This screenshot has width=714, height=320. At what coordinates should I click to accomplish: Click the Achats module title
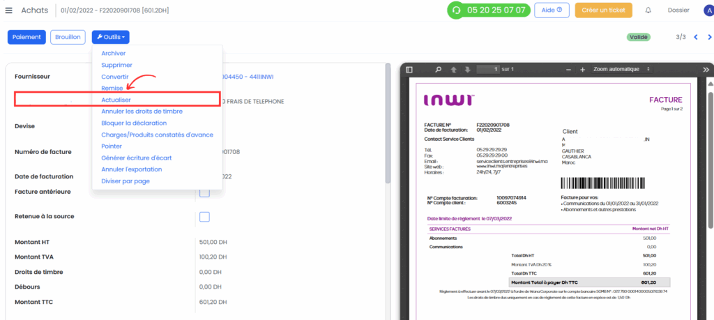pos(35,10)
